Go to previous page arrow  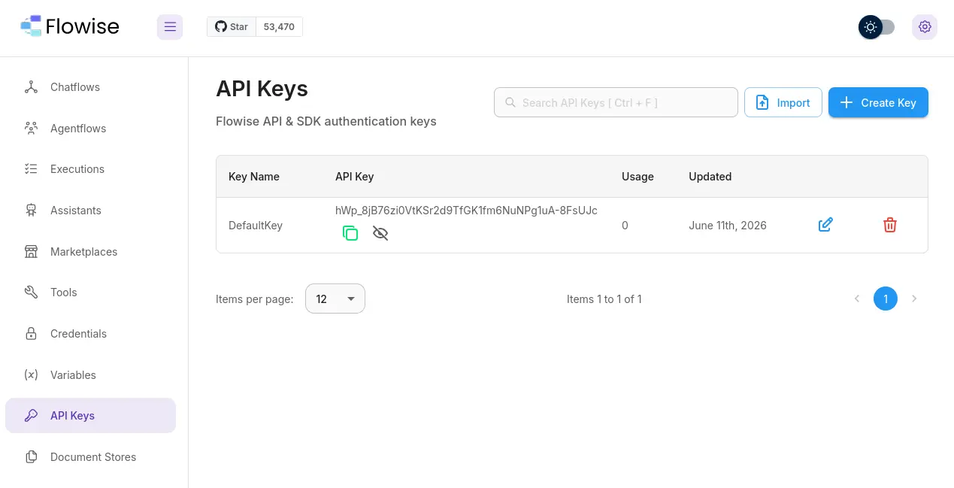pyautogui.click(x=857, y=299)
